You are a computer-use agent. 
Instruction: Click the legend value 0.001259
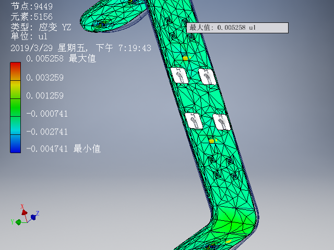(45, 96)
